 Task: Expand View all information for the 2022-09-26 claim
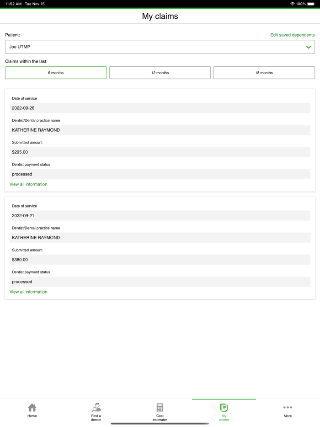pyautogui.click(x=28, y=184)
